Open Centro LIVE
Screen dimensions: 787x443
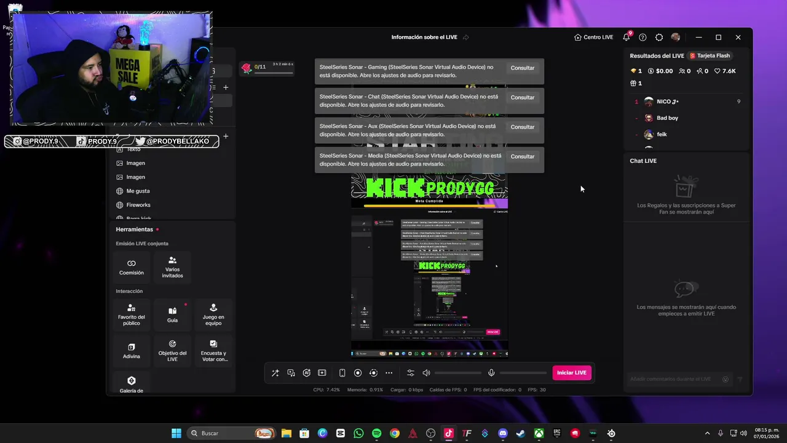tap(593, 37)
